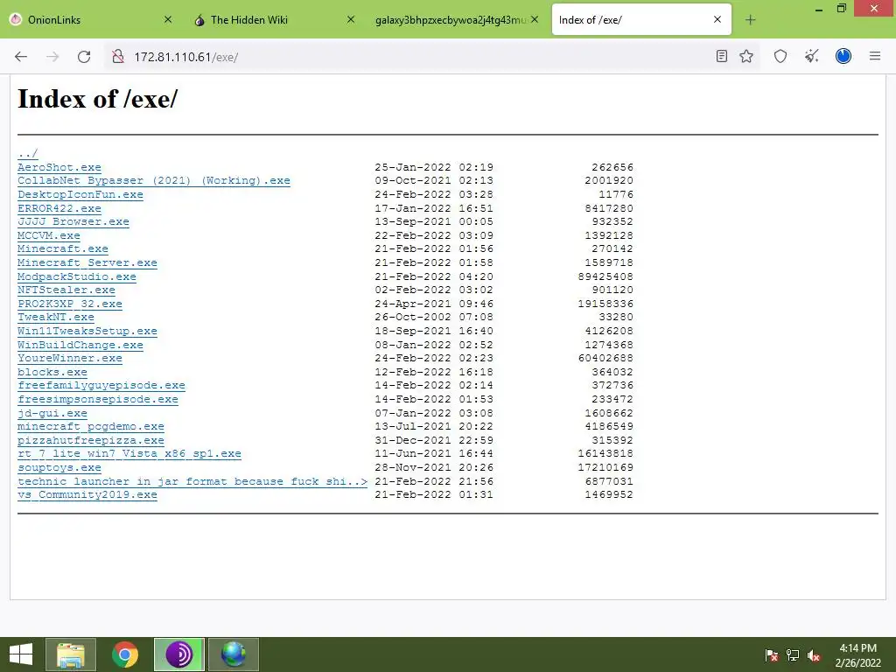Close The Hidden Wiki tab
Viewport: 896px width, 672px height.
click(x=351, y=19)
